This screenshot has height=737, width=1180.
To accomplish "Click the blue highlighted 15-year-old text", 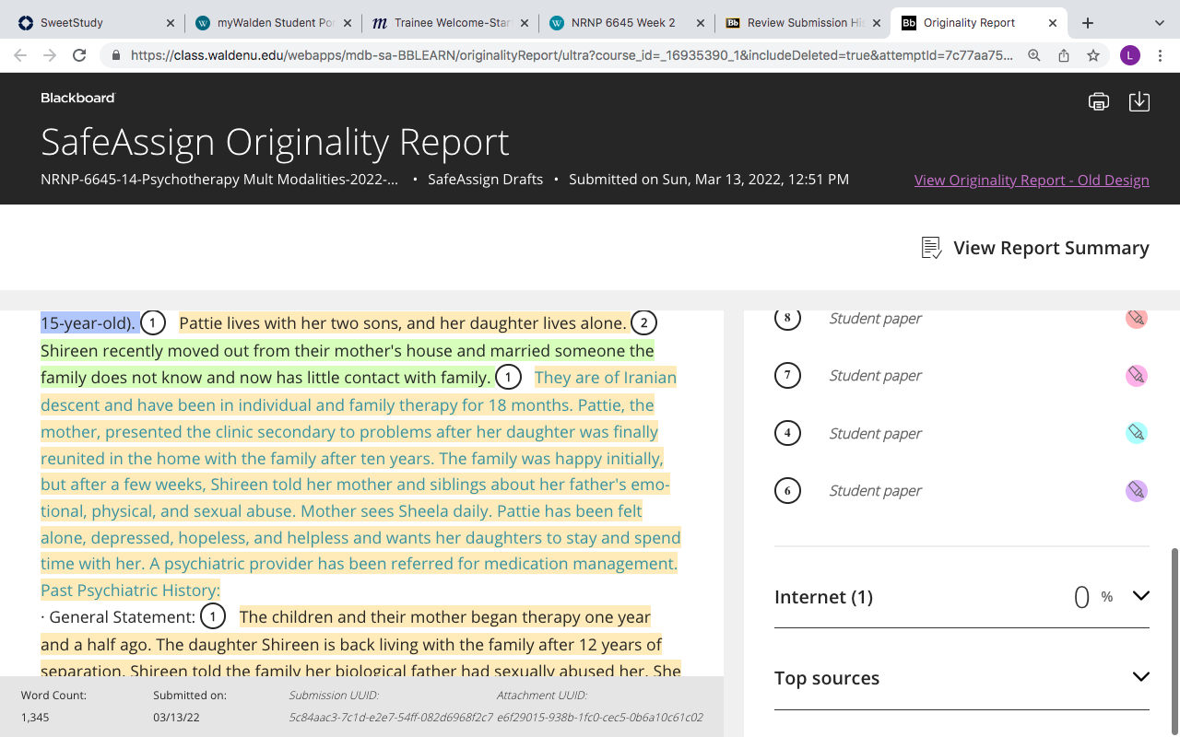I will click(88, 323).
